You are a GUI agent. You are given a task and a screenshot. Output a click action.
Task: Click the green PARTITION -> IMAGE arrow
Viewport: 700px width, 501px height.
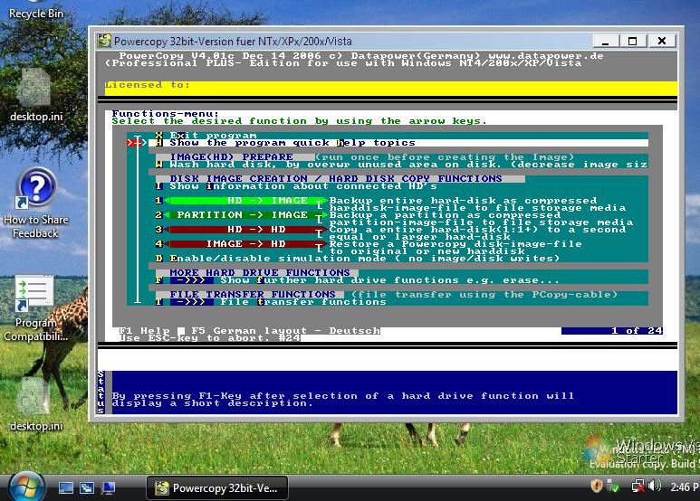point(245,215)
